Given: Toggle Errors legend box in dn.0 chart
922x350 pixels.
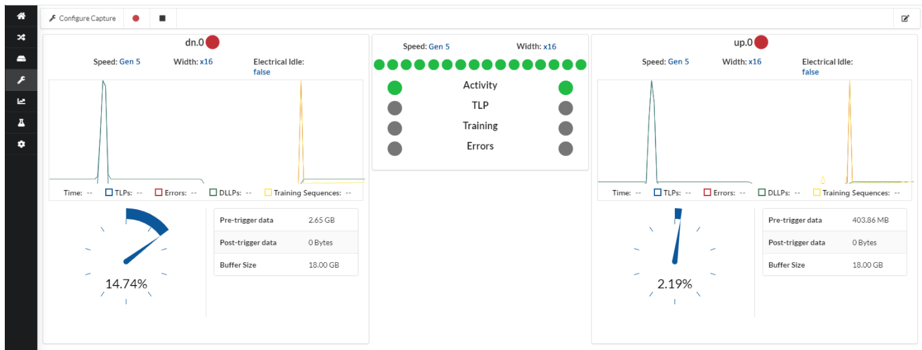Looking at the screenshot, I should coord(159,193).
